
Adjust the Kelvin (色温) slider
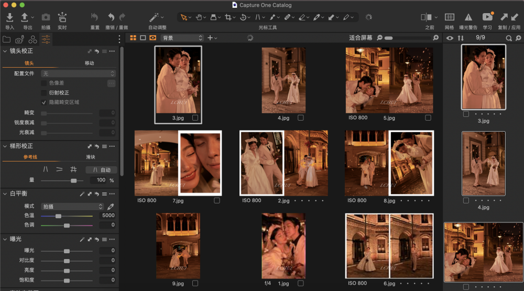pos(58,216)
